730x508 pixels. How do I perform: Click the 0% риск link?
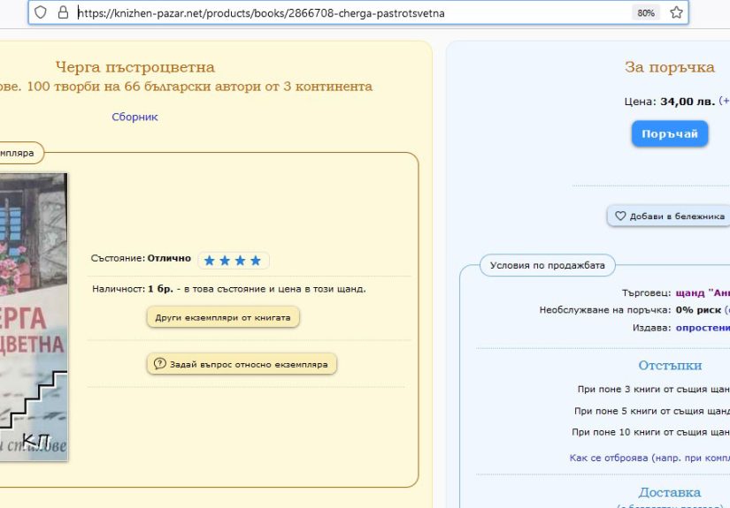698,310
